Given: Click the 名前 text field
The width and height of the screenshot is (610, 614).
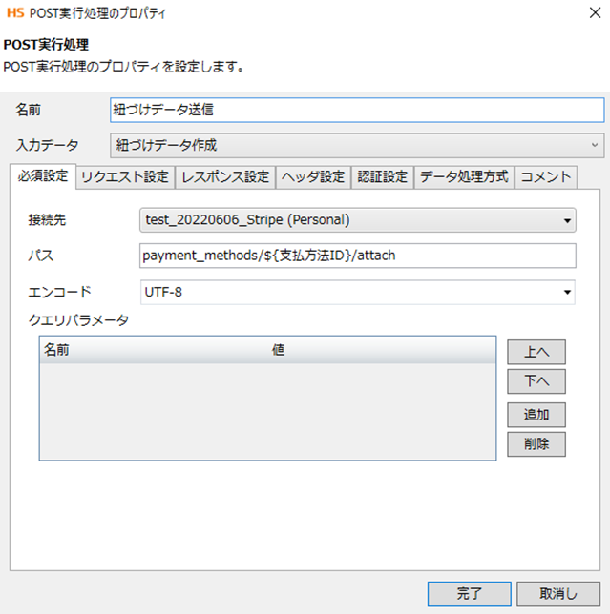Looking at the screenshot, I should coord(356,110).
